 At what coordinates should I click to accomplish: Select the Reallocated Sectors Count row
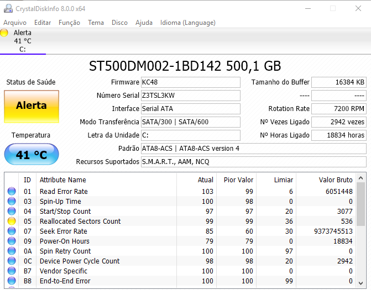(180, 221)
